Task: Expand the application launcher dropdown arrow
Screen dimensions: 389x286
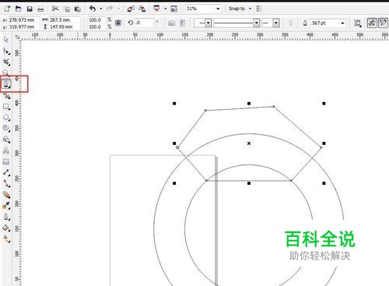Action: (165, 9)
